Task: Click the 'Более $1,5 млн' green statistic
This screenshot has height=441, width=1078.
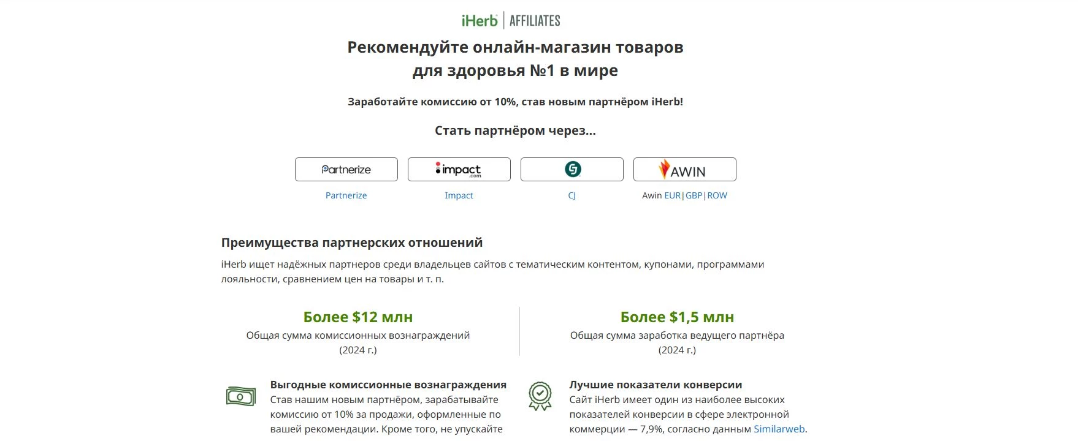Action: [x=677, y=317]
